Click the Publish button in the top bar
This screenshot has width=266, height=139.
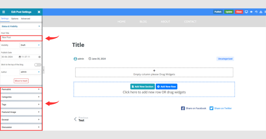218,12
